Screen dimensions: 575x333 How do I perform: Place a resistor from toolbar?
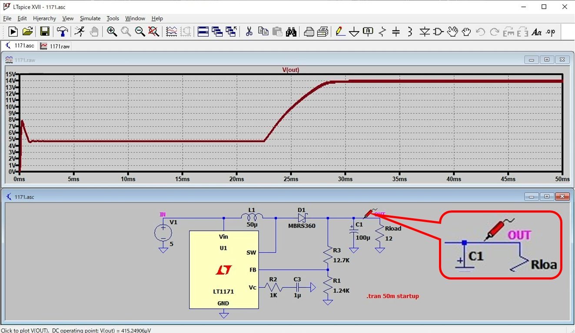[382, 31]
